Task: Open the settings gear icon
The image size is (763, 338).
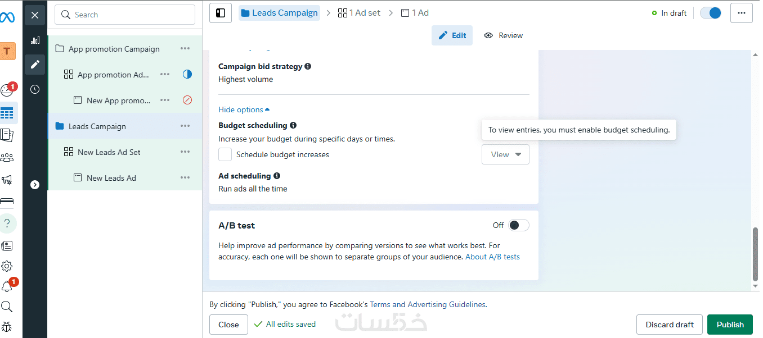Action: pyautogui.click(x=7, y=266)
